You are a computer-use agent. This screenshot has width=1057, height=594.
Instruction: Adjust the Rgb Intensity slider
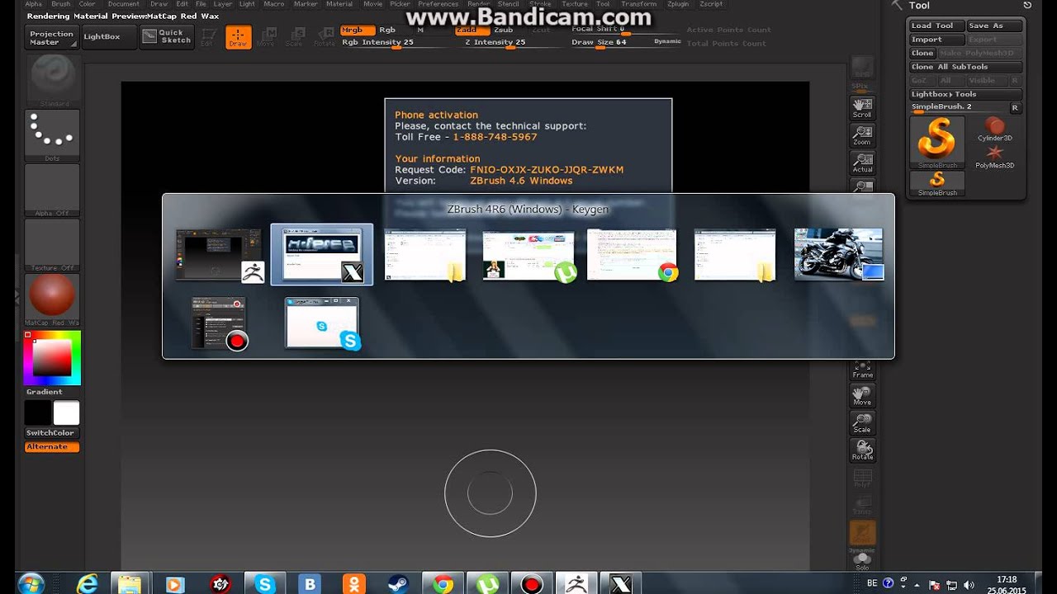pos(394,42)
